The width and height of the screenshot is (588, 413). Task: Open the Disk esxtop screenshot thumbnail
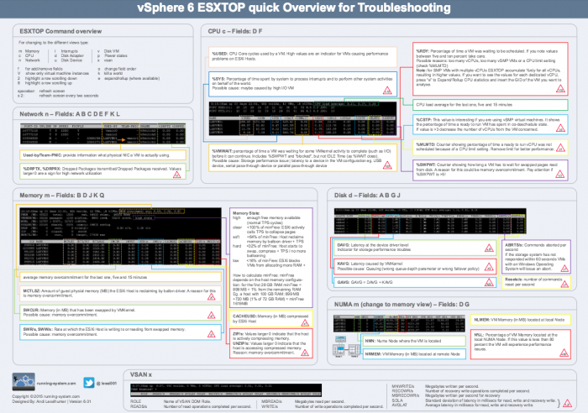pyautogui.click(x=430, y=221)
